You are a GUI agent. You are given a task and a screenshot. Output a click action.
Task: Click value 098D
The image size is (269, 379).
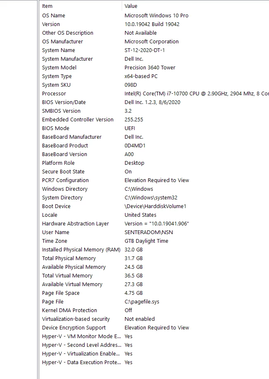(131, 85)
